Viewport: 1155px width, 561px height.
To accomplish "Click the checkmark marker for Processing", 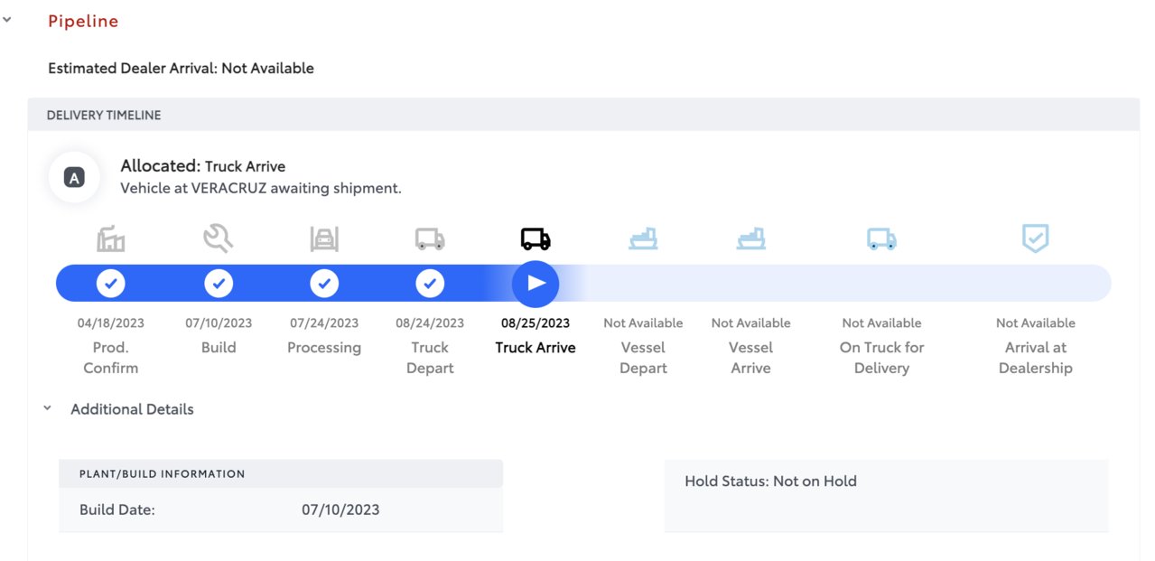I will [324, 284].
